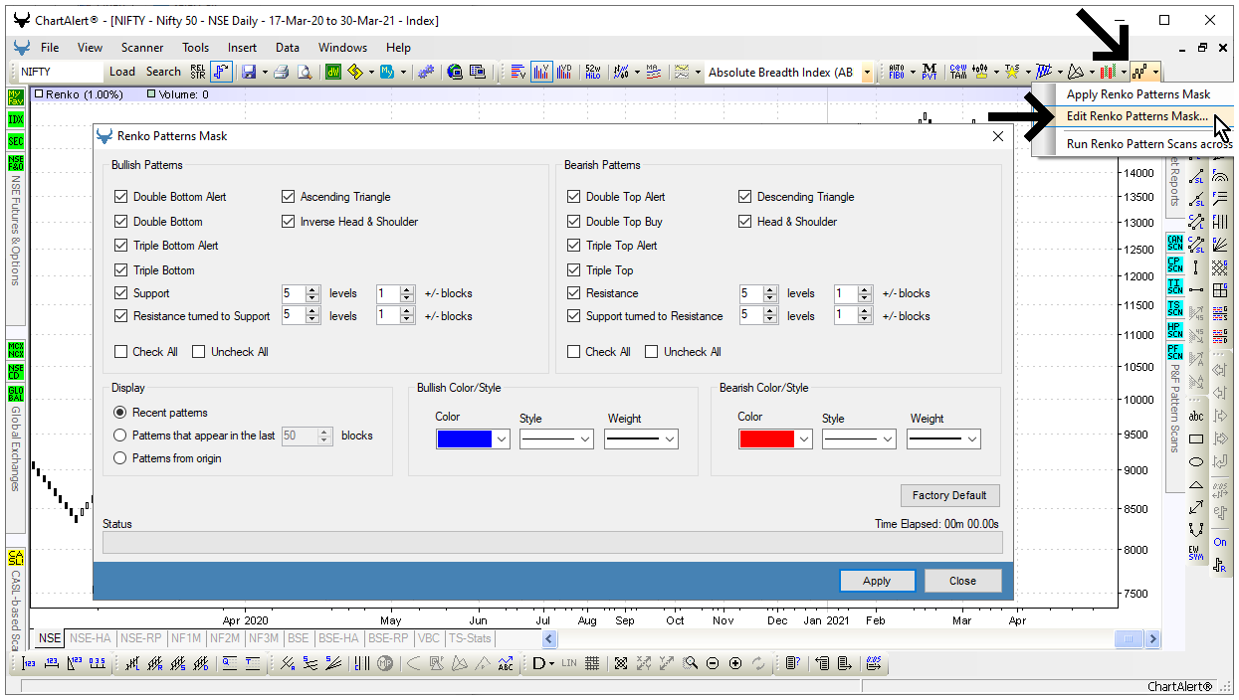Image resolution: width=1239 pixels, height=700 pixels.
Task: Open Print Preview from the toolbar
Action: pyautogui.click(x=305, y=72)
